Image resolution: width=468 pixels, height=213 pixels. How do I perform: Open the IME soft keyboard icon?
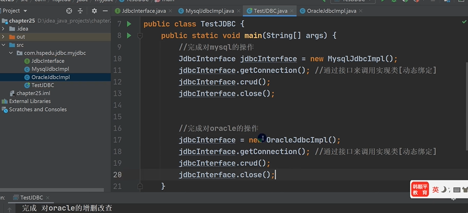tap(456, 190)
